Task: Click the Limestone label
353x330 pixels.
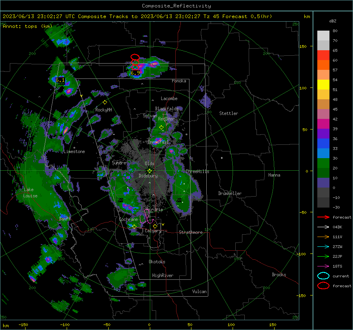Action: click(74, 151)
